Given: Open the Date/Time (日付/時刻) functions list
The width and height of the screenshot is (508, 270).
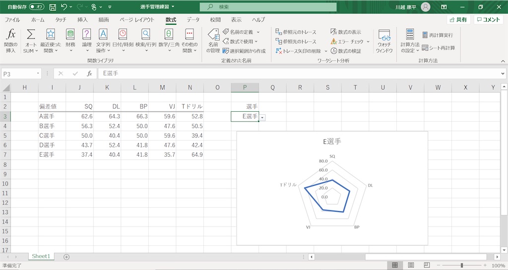Looking at the screenshot, I should [123, 41].
